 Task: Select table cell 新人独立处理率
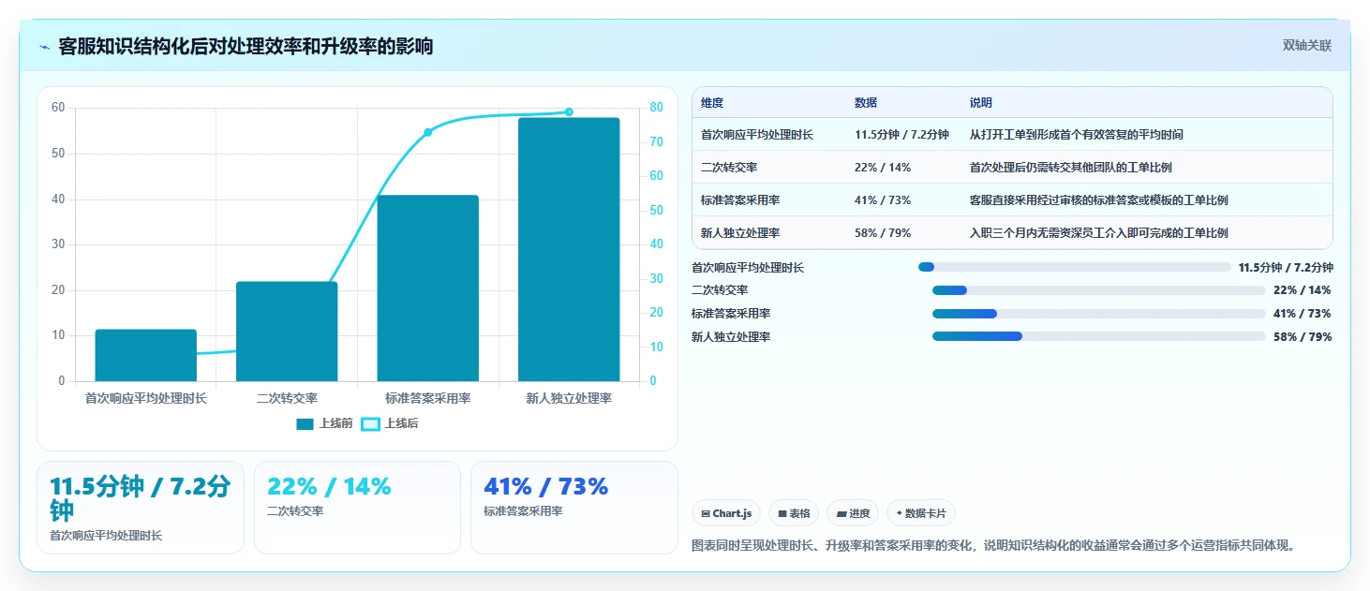pyautogui.click(x=740, y=233)
